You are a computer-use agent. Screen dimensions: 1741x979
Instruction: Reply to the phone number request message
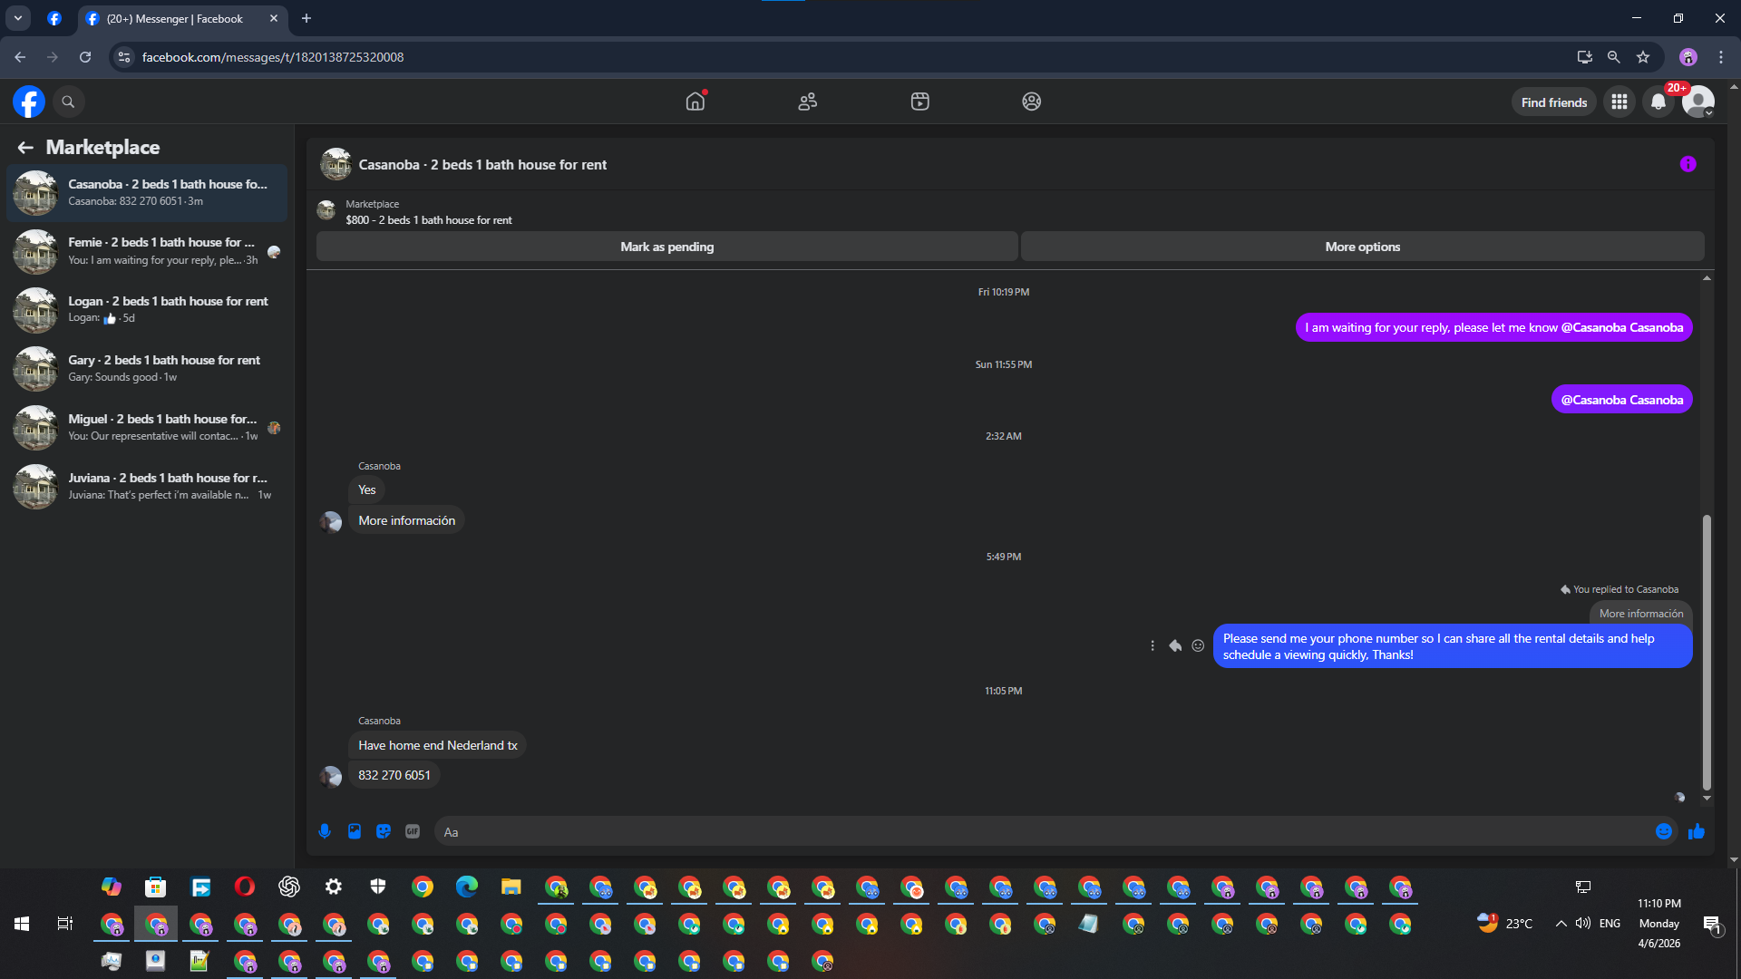coord(1175,646)
